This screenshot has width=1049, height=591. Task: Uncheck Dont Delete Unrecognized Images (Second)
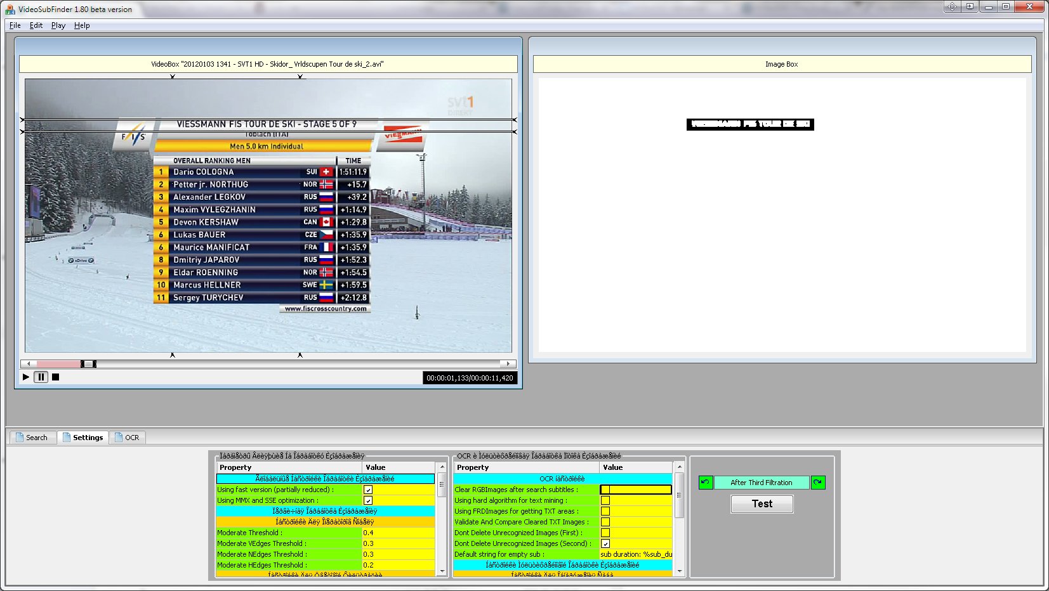(605, 543)
